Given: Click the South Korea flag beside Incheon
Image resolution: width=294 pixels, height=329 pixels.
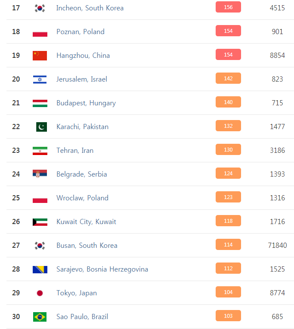Looking at the screenshot, I should [x=40, y=8].
